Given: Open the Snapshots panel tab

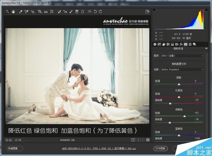Looking at the screenshot, I should click(195, 44).
